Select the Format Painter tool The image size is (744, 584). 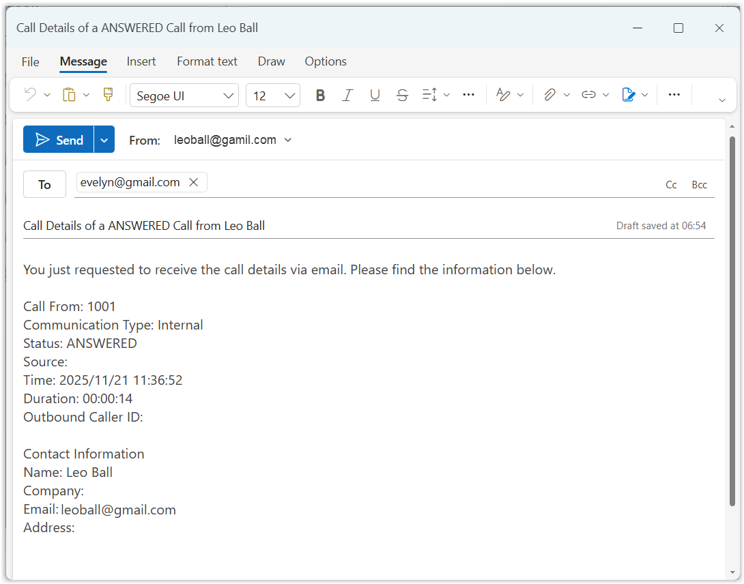tap(108, 95)
